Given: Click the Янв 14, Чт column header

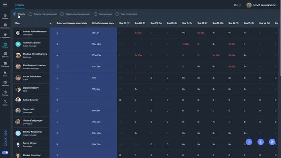Looking at the screenshot, I should tap(233, 23).
